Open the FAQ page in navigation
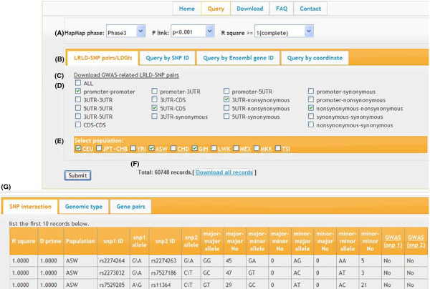 tap(280, 9)
